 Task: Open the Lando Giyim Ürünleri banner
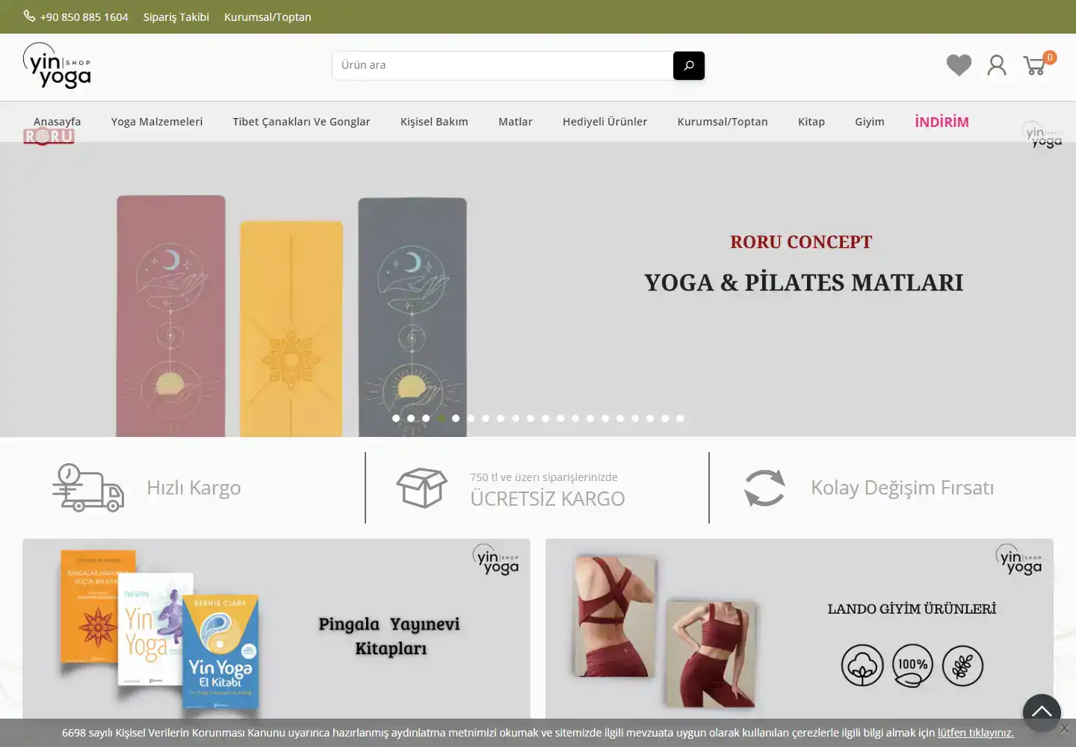tap(800, 629)
